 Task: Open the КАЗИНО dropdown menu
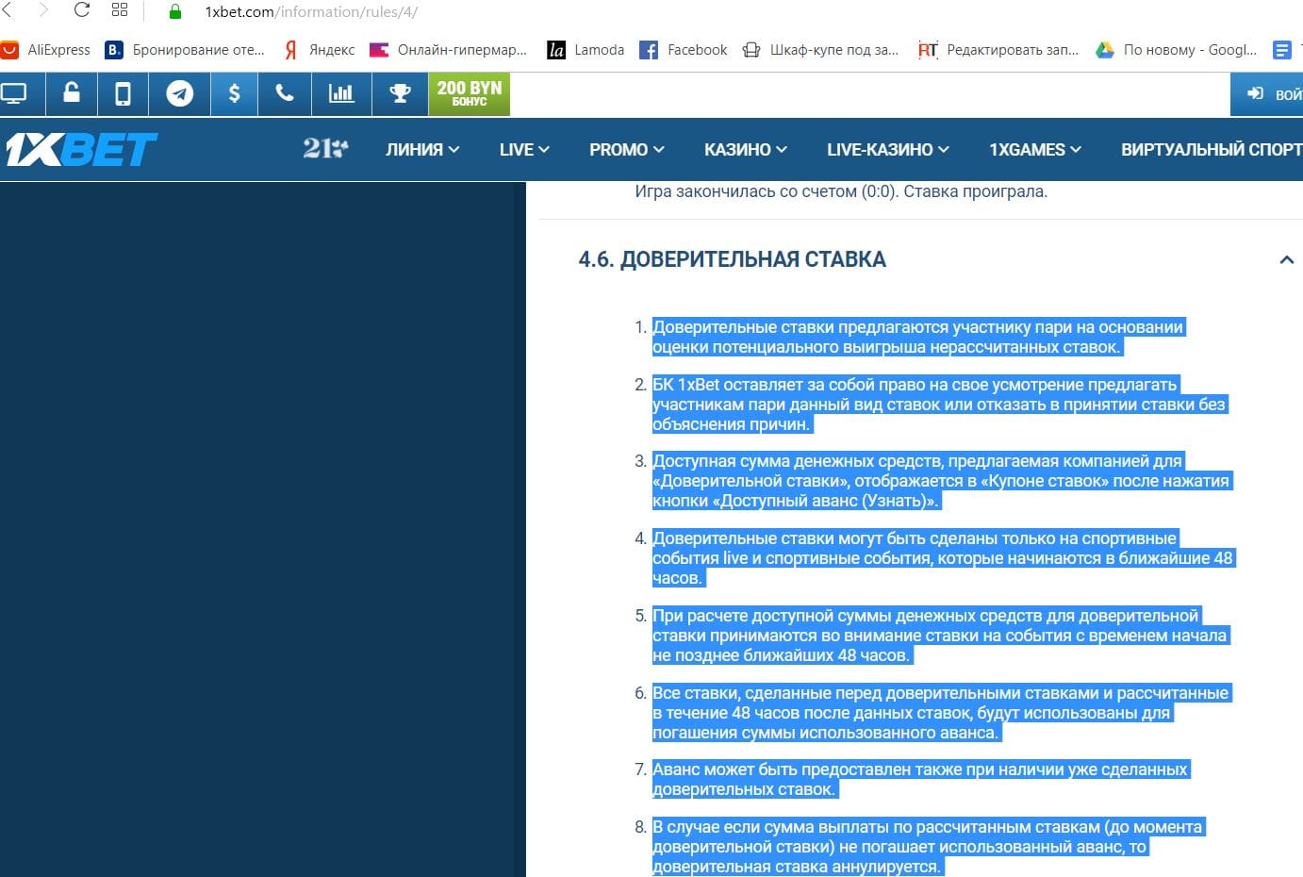coord(746,149)
